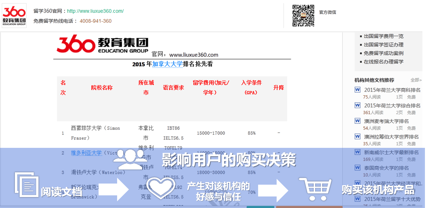Click the WeChat QR code image
This screenshot has height=208, width=437.
coord(303,15)
